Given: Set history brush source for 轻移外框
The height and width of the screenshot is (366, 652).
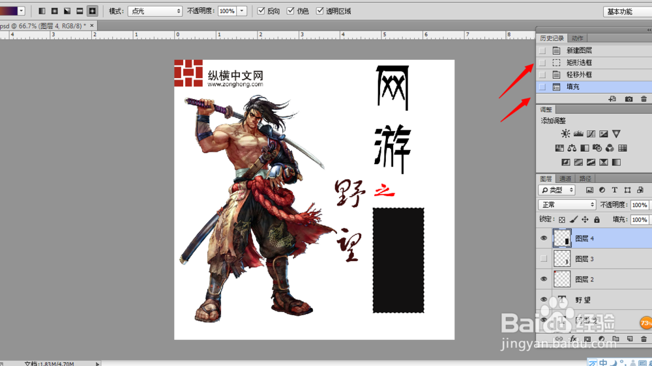Looking at the screenshot, I should (x=542, y=75).
